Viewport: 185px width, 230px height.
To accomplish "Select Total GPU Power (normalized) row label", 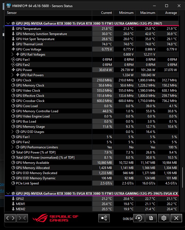I will [45, 157].
